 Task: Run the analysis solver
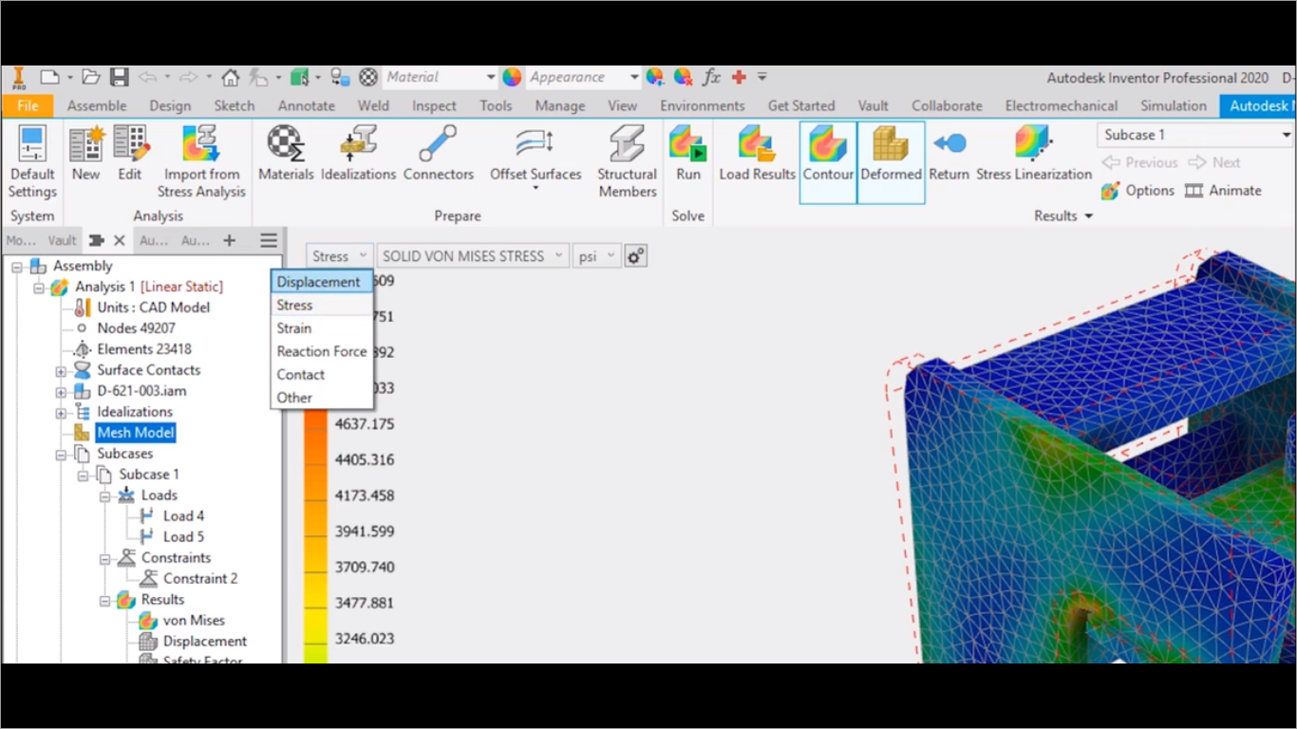click(688, 153)
